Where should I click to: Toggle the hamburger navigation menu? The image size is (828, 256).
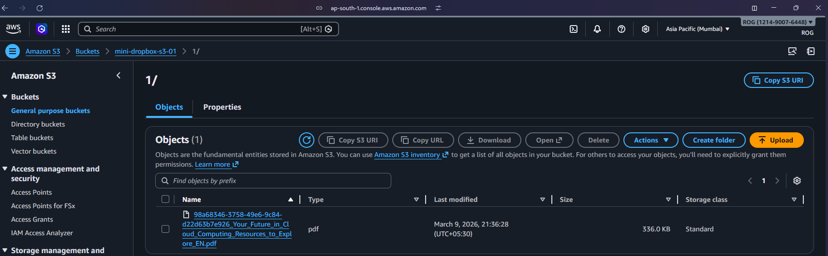(x=13, y=51)
